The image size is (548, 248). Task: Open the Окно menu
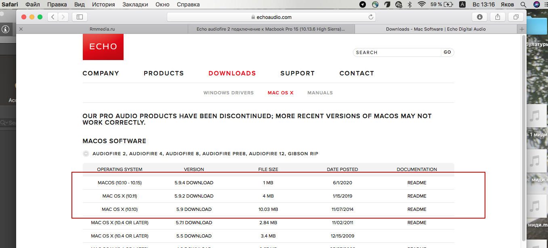pyautogui.click(x=163, y=4)
